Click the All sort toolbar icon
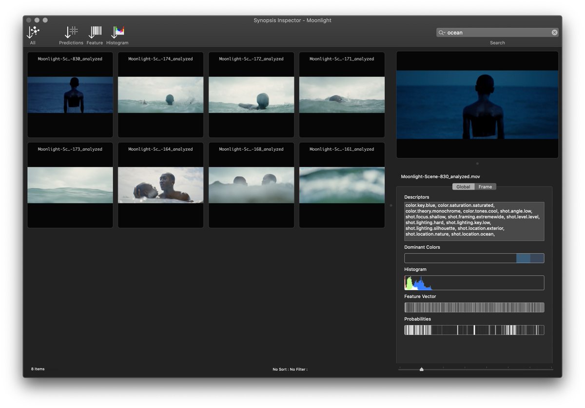 33,33
